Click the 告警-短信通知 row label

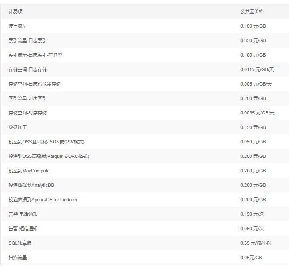[23, 229]
